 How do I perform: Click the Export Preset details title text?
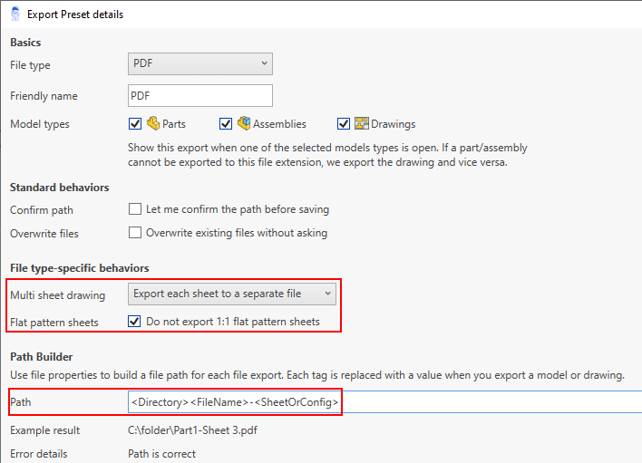[75, 14]
